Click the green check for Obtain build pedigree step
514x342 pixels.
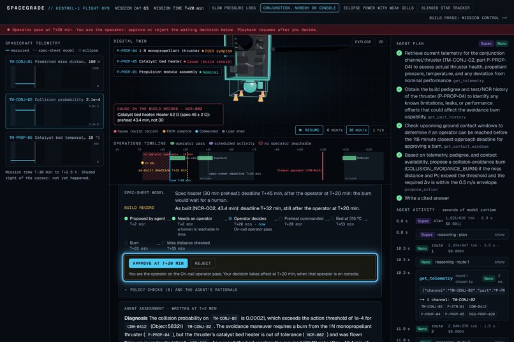coord(399,89)
